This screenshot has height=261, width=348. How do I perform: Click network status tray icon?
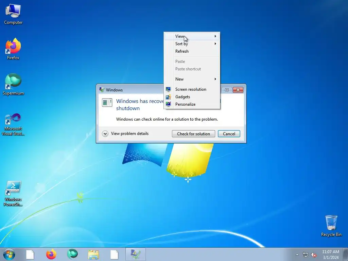pyautogui.click(x=306, y=255)
